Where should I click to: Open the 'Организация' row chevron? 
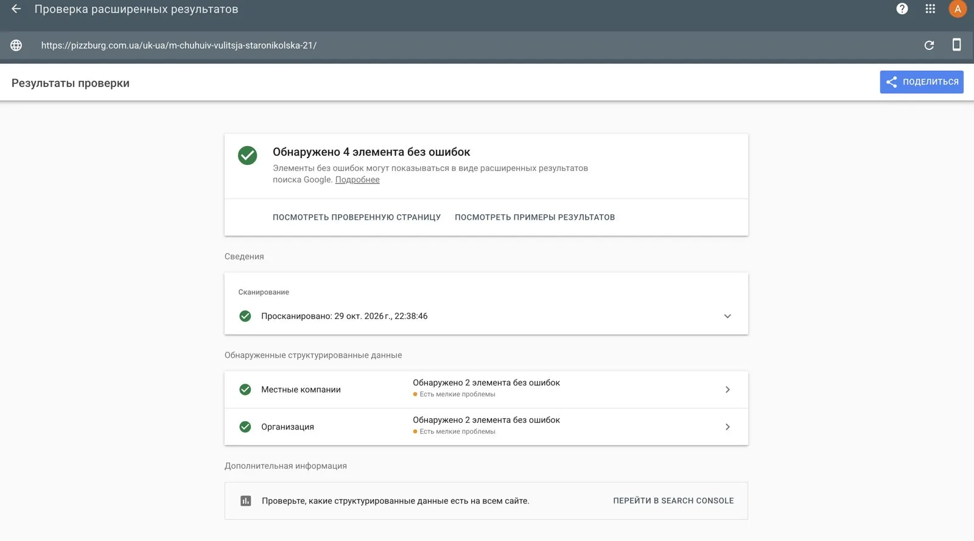(727, 427)
